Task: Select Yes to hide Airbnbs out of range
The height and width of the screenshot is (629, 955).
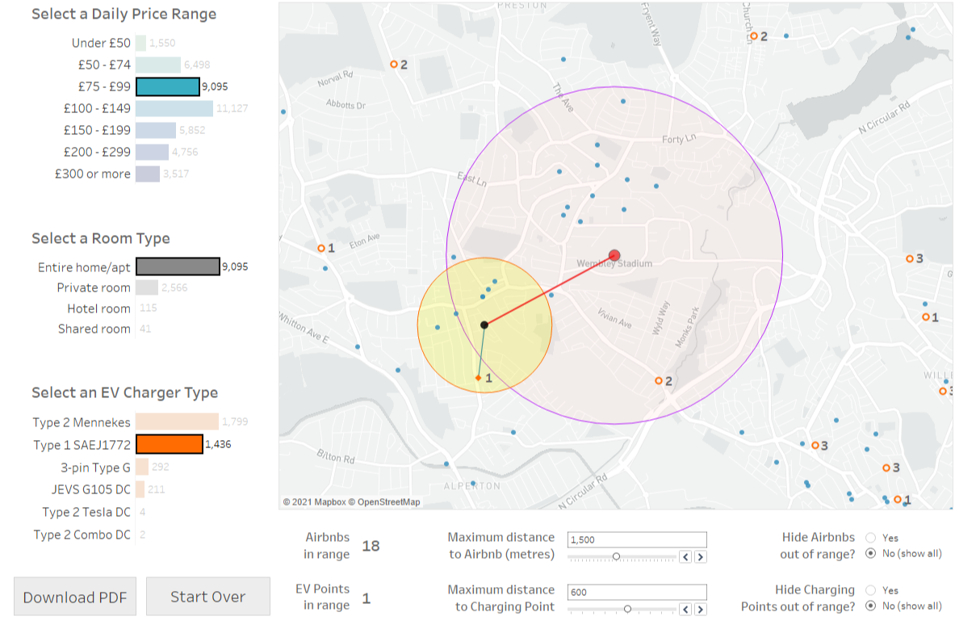Action: tap(870, 538)
